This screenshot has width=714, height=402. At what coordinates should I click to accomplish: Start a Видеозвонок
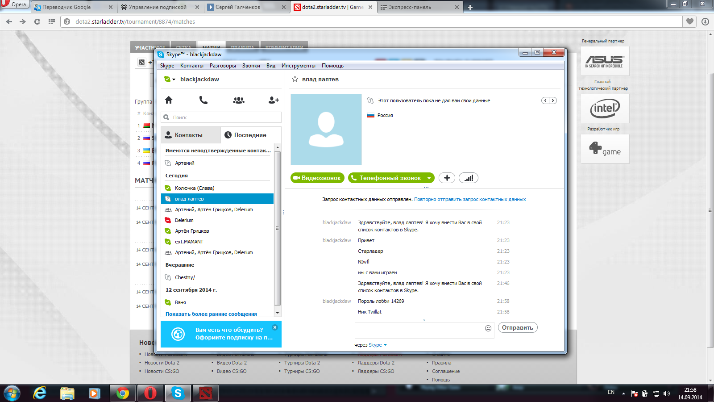(x=317, y=178)
